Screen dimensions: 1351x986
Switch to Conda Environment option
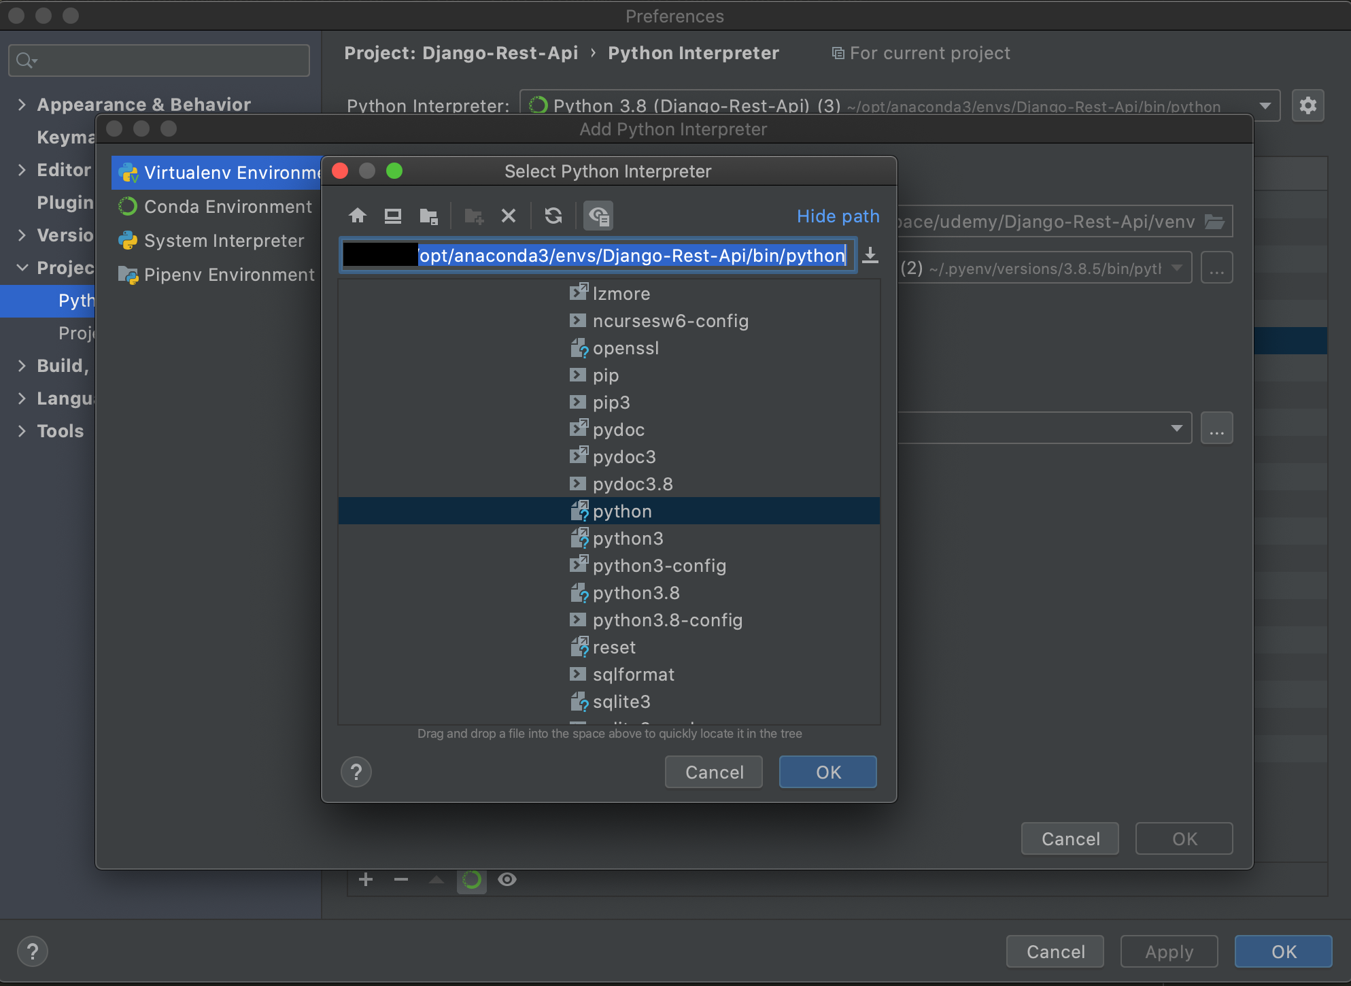coord(227,206)
